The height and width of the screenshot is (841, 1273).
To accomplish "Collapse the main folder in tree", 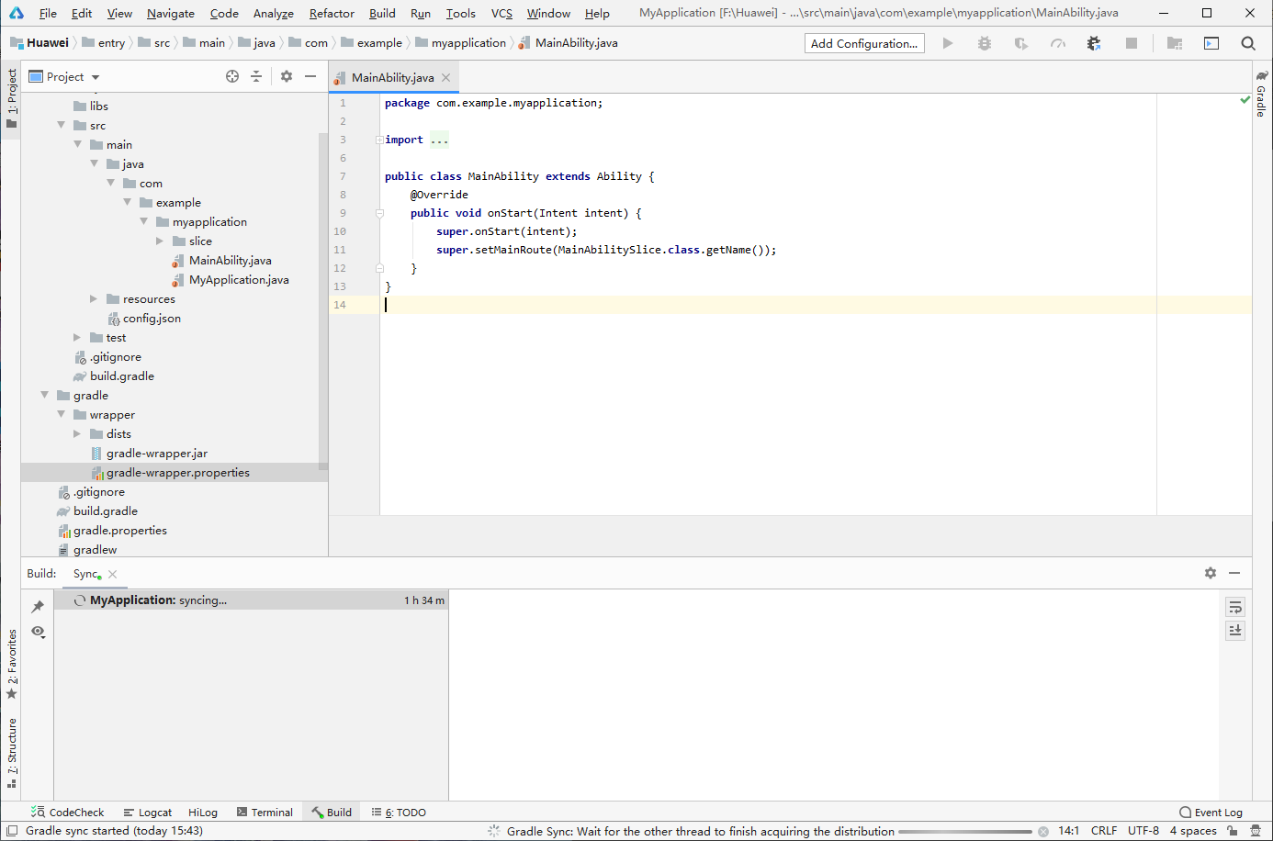I will click(77, 144).
